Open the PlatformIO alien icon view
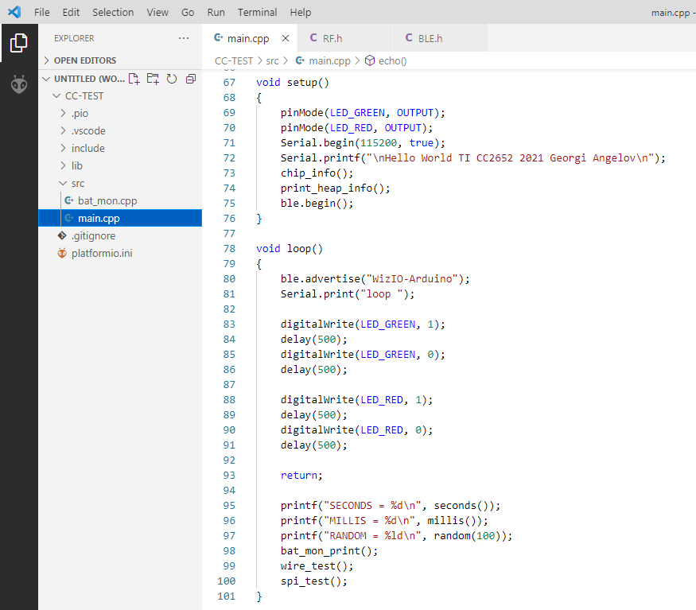Image resolution: width=696 pixels, height=610 pixels. pyautogui.click(x=19, y=84)
